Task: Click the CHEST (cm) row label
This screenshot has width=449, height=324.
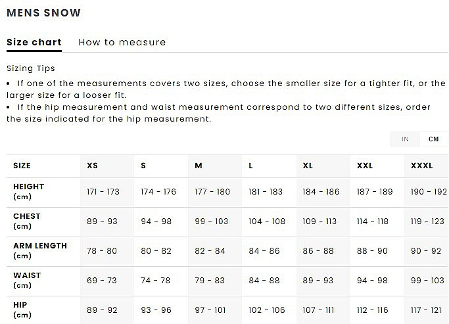Action: point(27,221)
